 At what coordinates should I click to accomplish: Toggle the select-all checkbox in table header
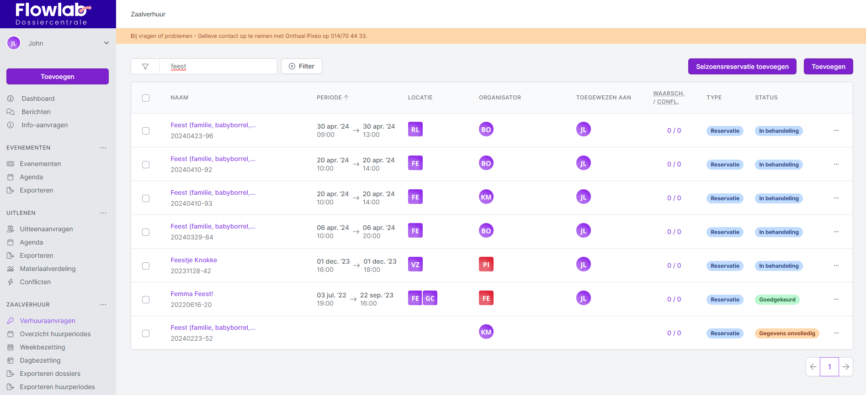pos(146,98)
